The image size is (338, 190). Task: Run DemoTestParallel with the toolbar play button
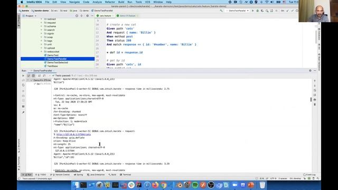tap(252, 11)
